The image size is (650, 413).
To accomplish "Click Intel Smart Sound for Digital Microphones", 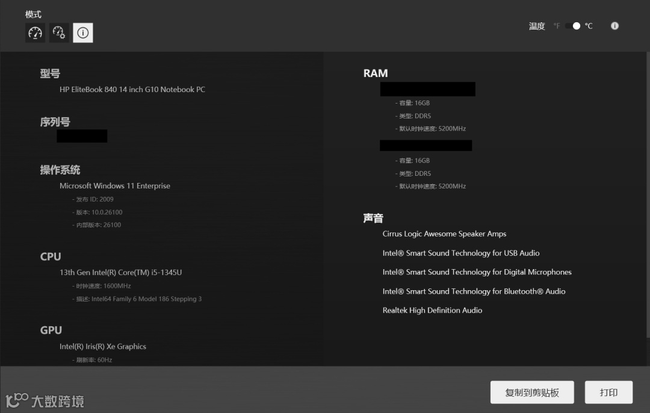I will tap(477, 272).
